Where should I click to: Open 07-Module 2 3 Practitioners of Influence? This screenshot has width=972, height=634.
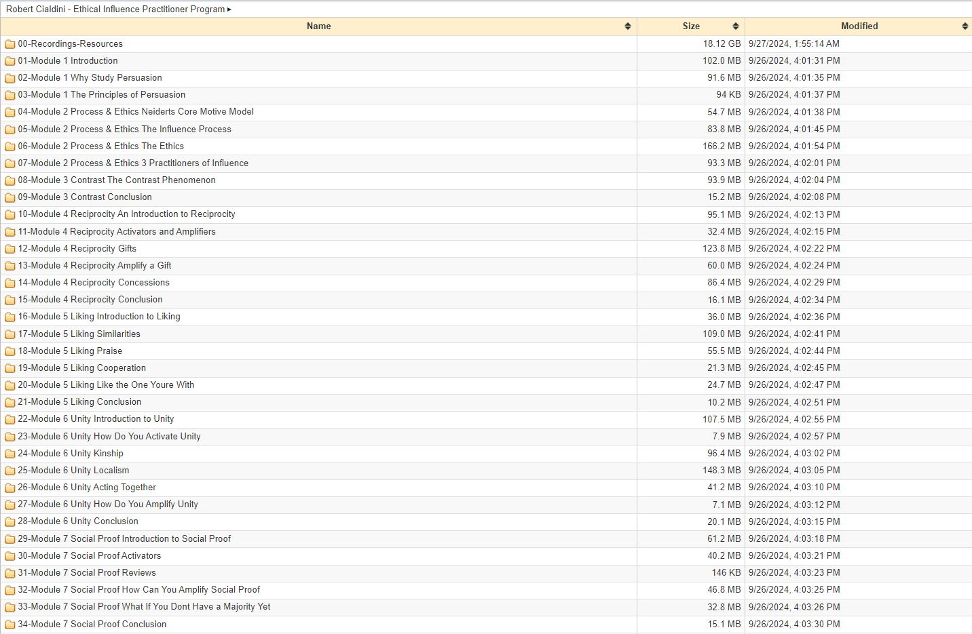point(133,163)
